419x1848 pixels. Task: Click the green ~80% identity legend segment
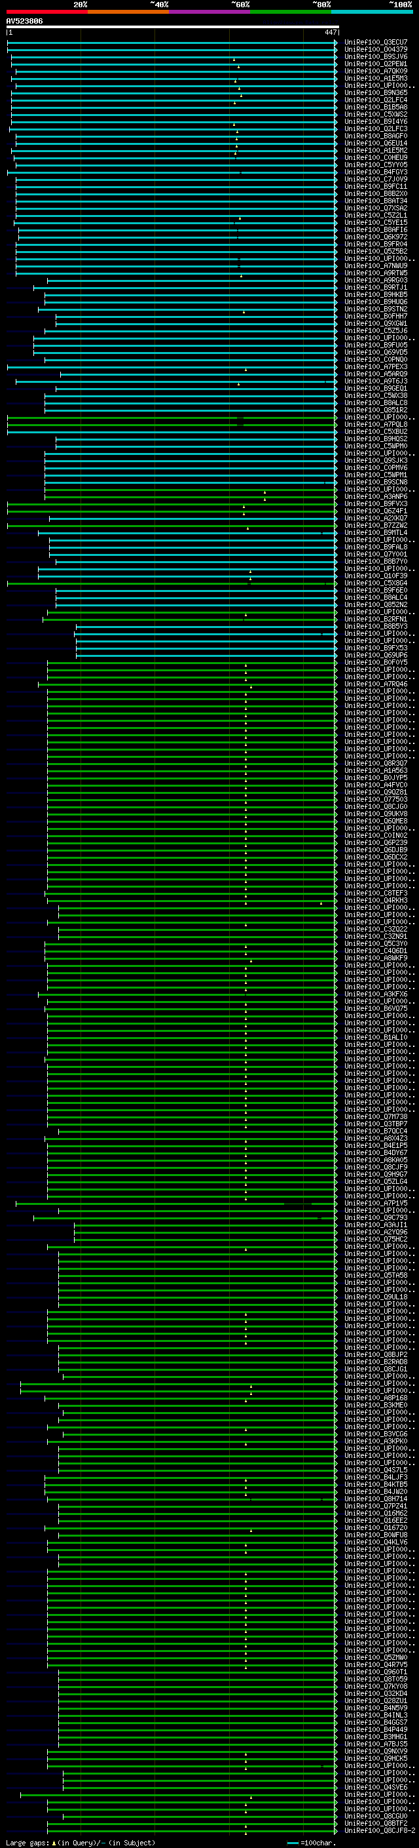pyautogui.click(x=291, y=12)
